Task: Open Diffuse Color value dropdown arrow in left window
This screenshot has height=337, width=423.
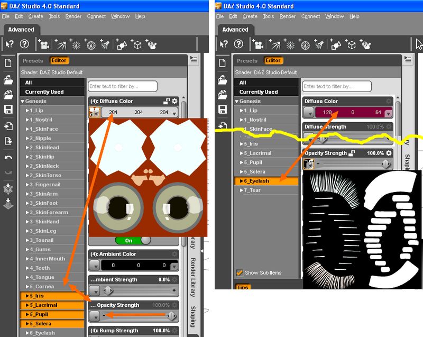Action: coord(174,114)
